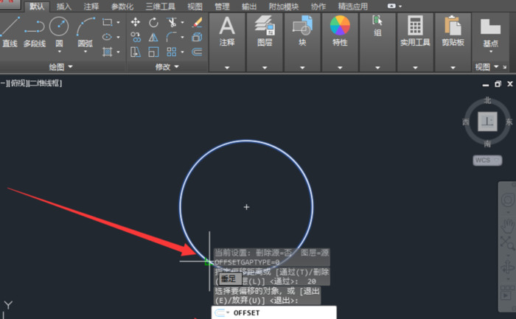Activate the Move tool in Modify panel
Screen dimensions: 516x319
[136, 22]
